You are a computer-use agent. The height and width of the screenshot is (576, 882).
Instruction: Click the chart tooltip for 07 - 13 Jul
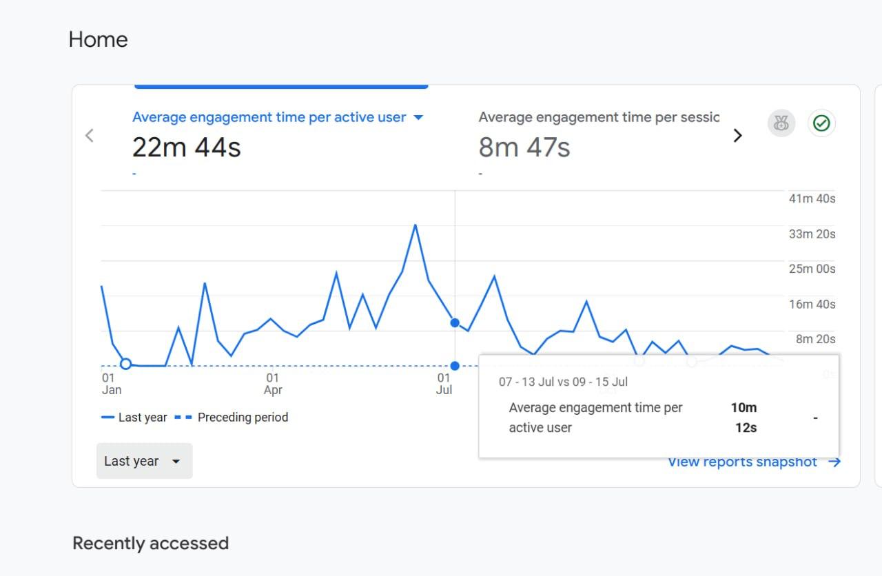(658, 407)
